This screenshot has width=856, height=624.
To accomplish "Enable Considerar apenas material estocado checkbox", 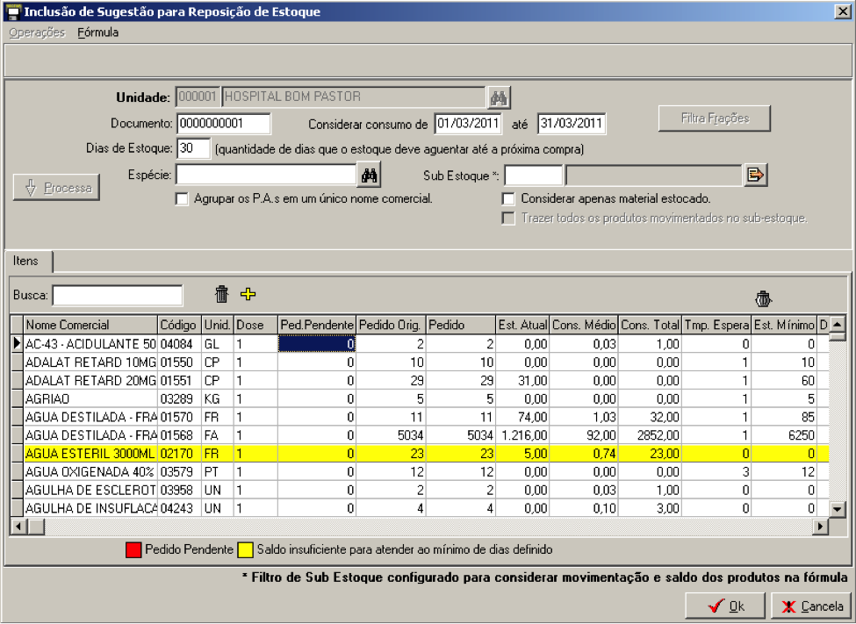I will [x=508, y=198].
